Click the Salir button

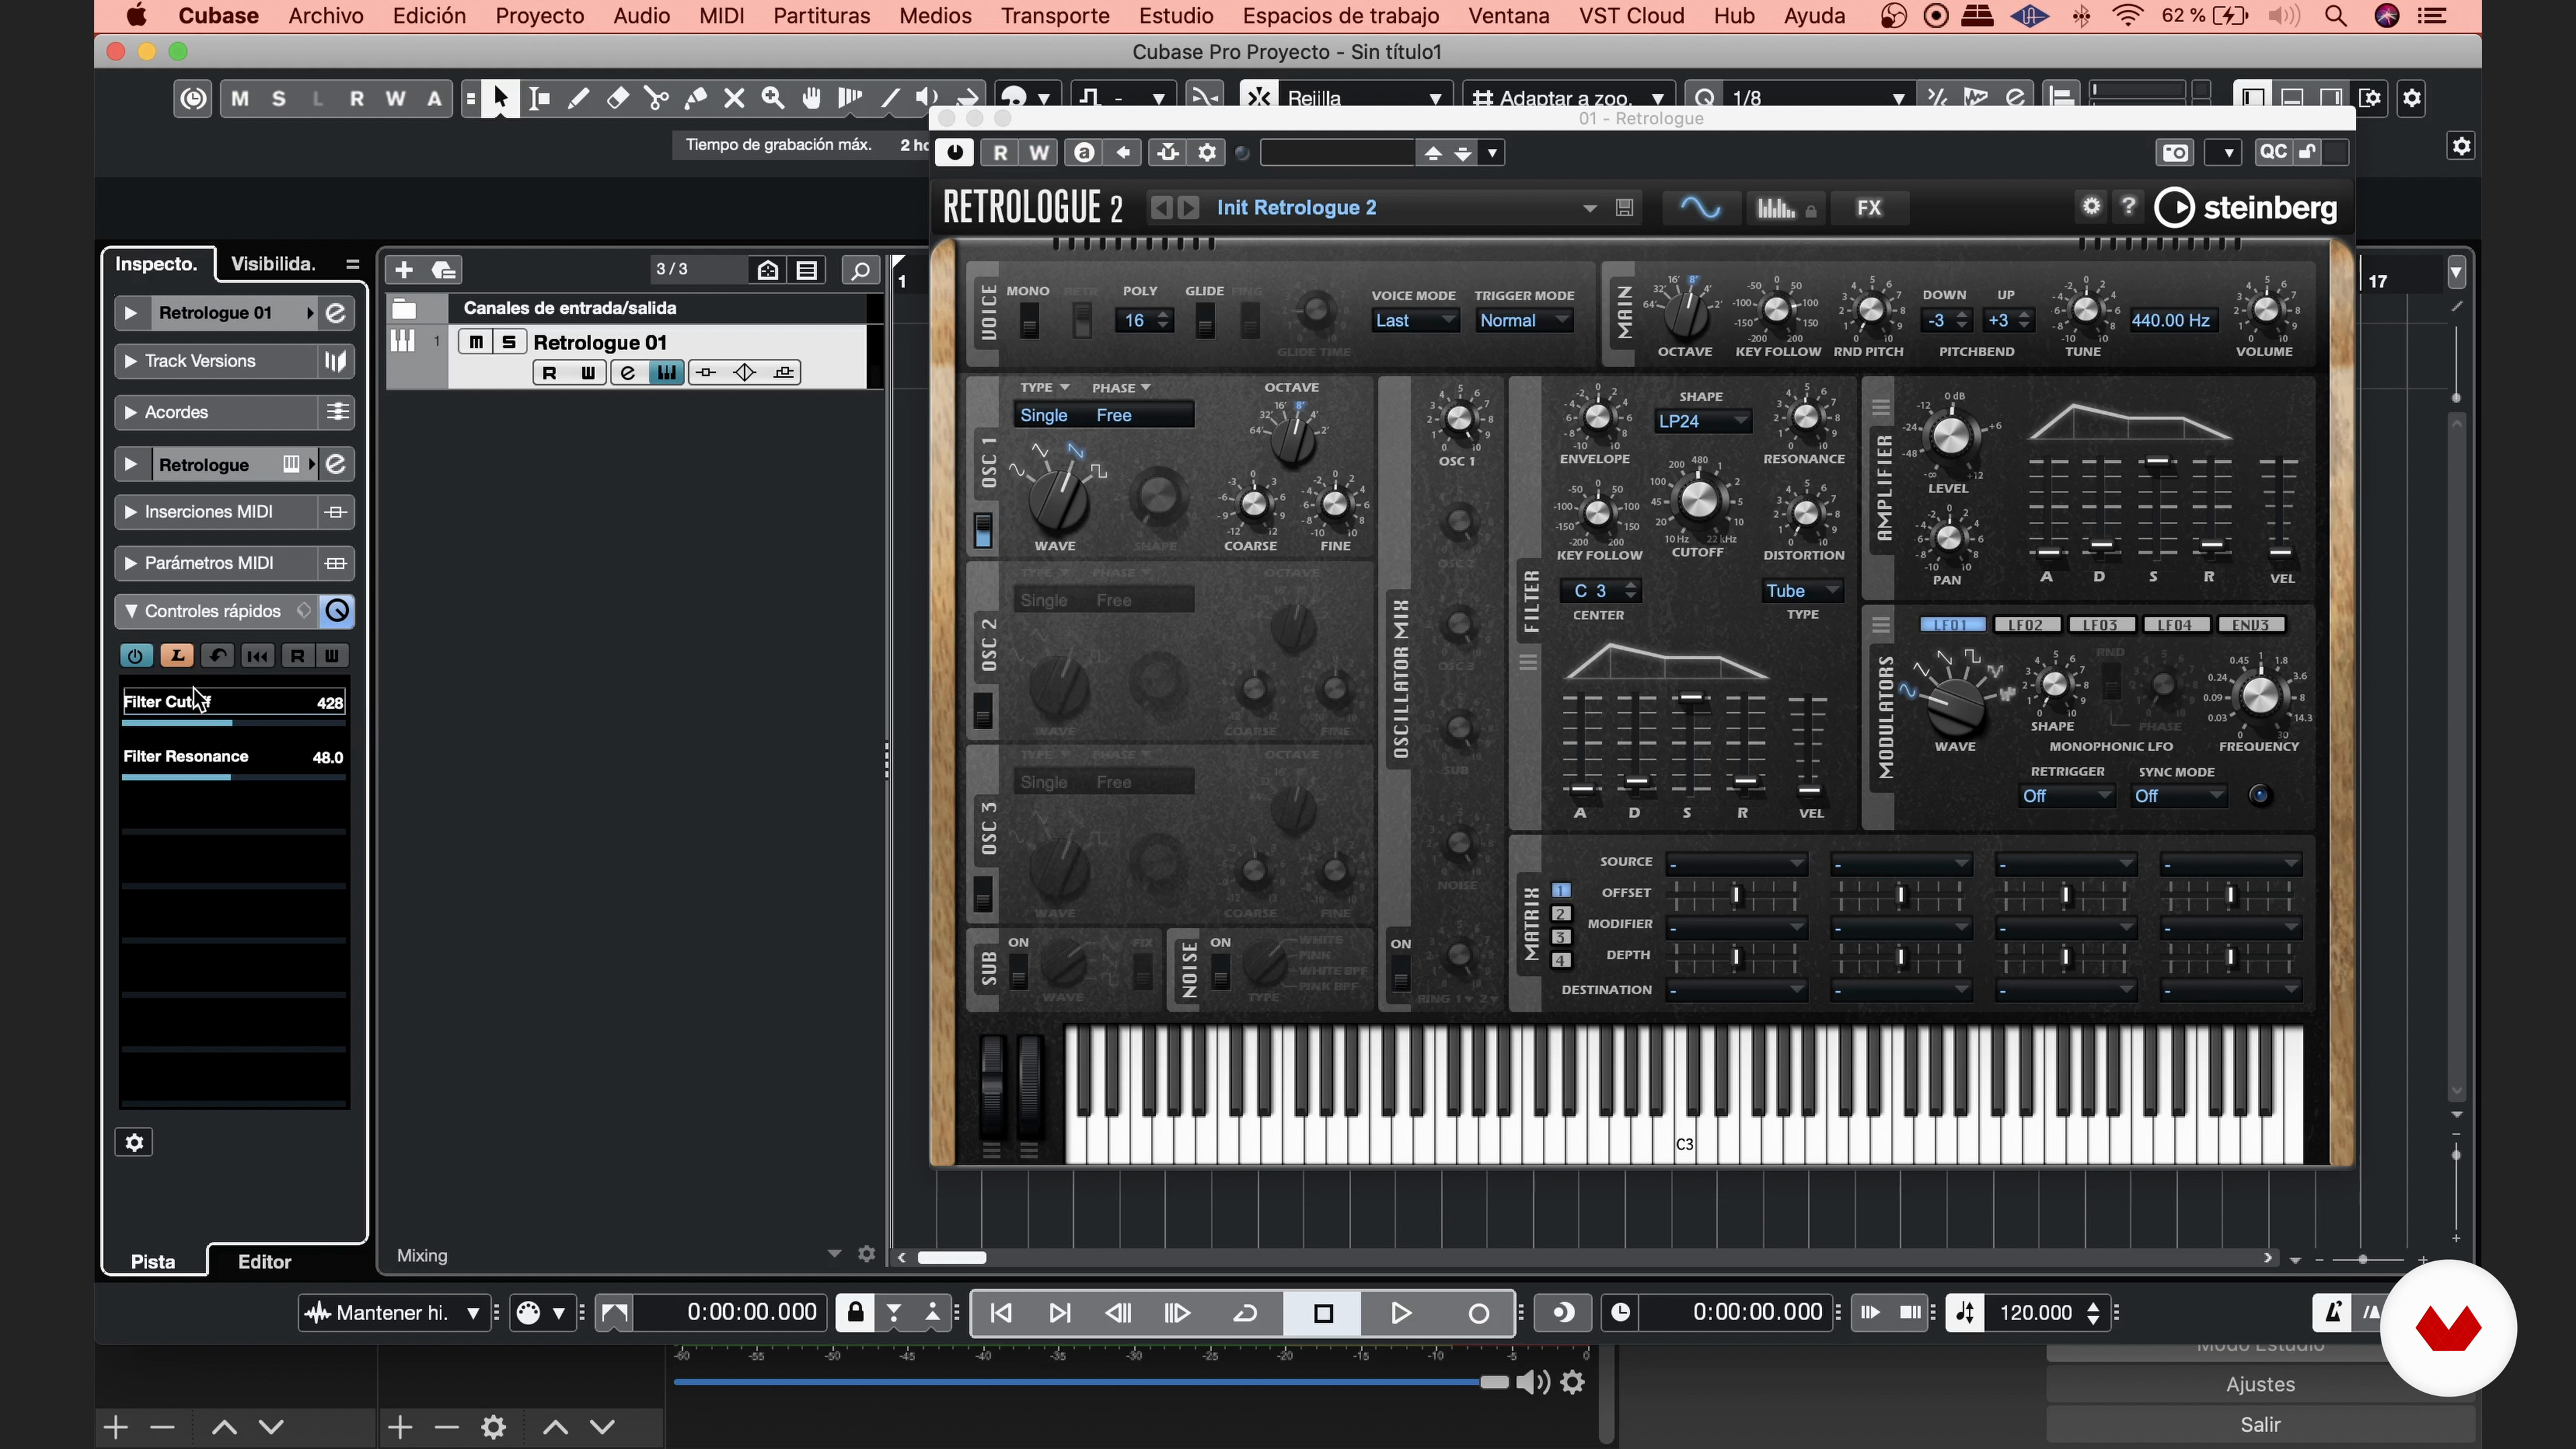pyautogui.click(x=2260, y=1424)
